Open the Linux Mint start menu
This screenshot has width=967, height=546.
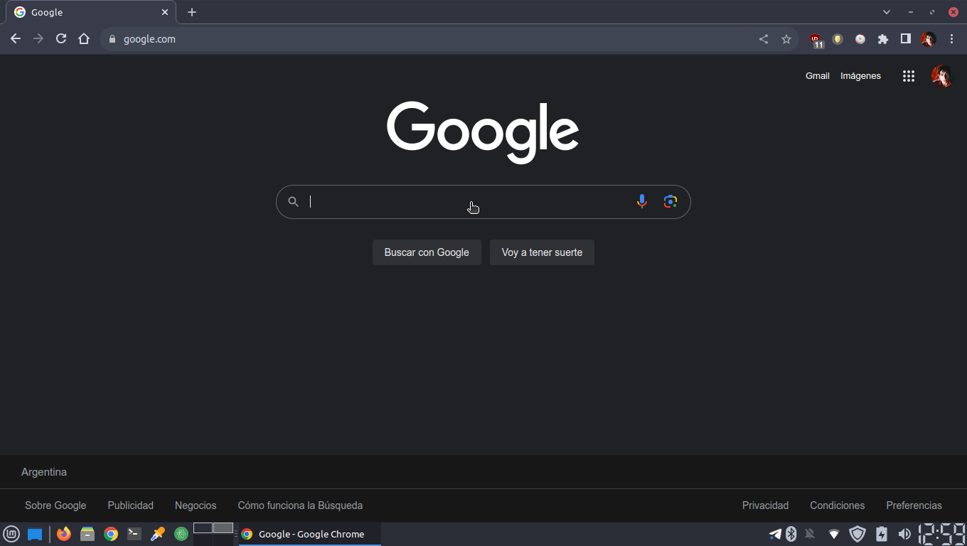pyautogui.click(x=11, y=534)
